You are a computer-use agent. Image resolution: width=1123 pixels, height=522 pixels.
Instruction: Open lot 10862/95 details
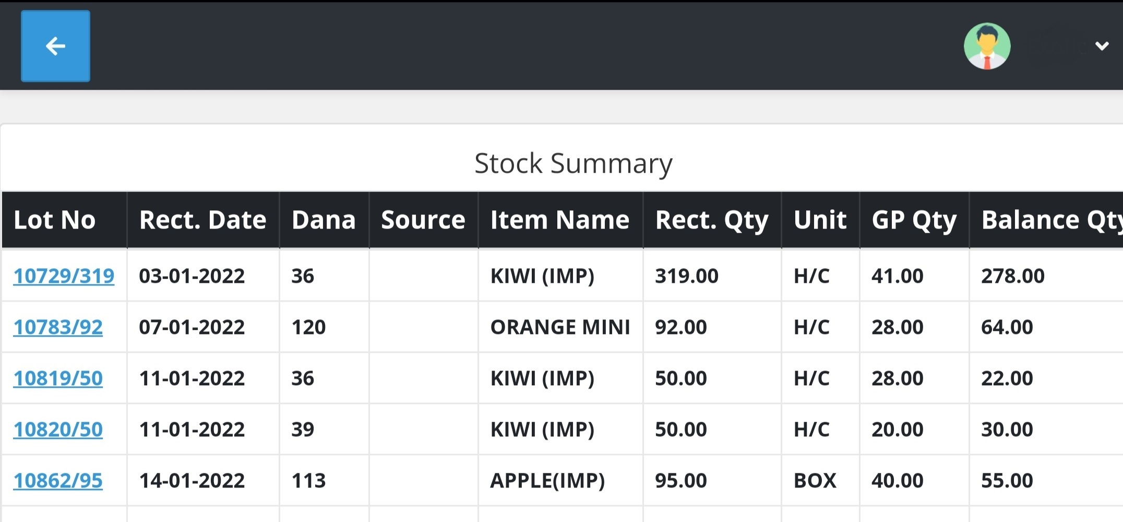click(58, 480)
